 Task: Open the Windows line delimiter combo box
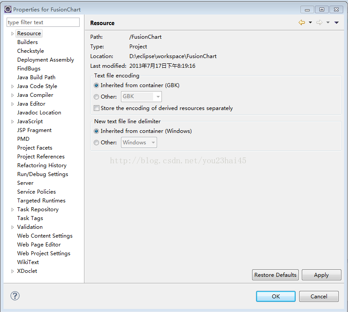point(139,142)
